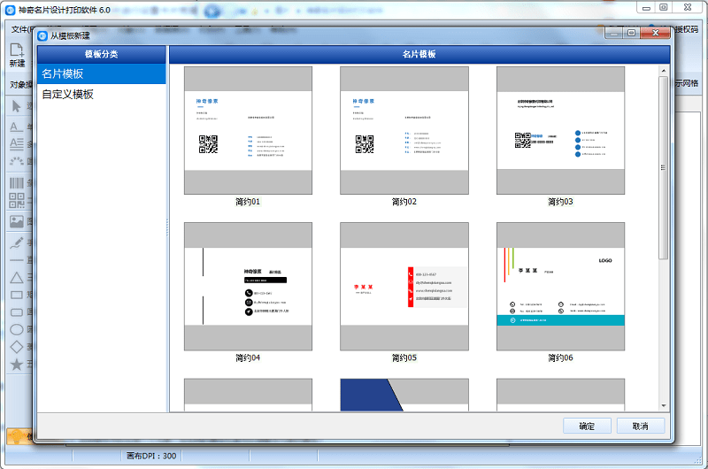Pick the blue diagonal template in the bottom row
Image resolution: width=708 pixels, height=469 pixels.
pyautogui.click(x=404, y=395)
